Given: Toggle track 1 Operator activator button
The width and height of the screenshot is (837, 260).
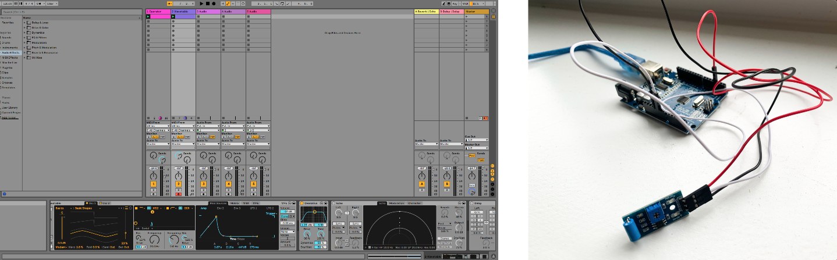Looking at the screenshot, I should click(154, 184).
